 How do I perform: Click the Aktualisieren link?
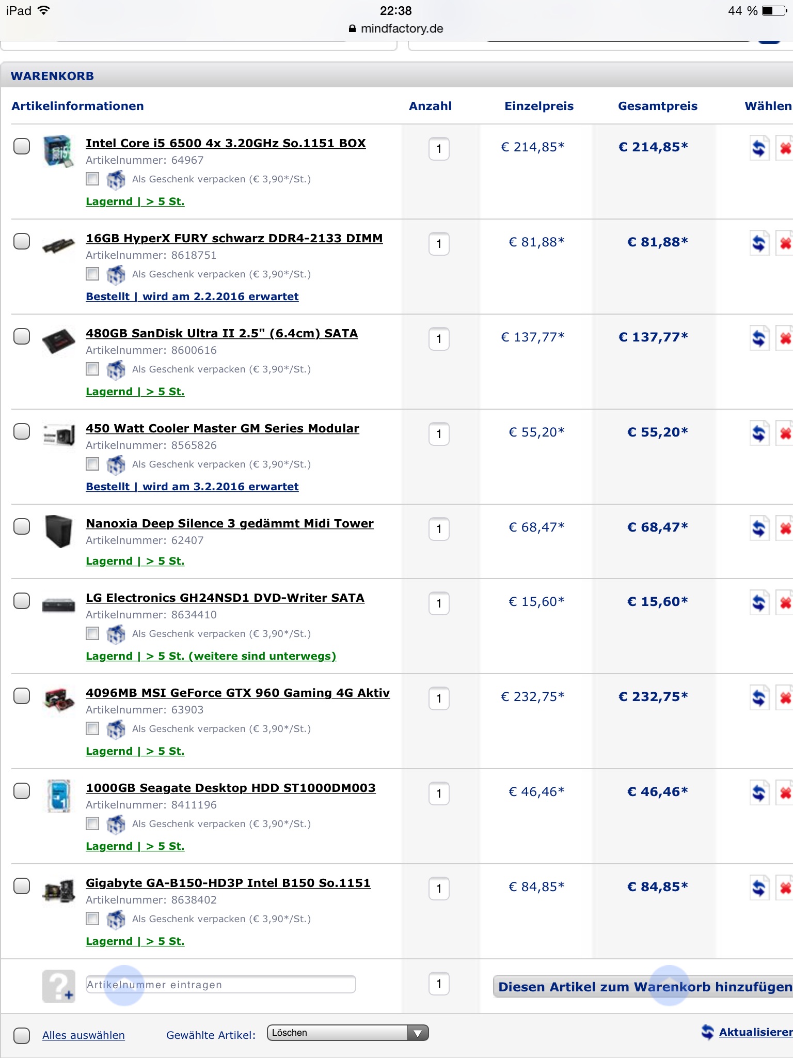[754, 1032]
